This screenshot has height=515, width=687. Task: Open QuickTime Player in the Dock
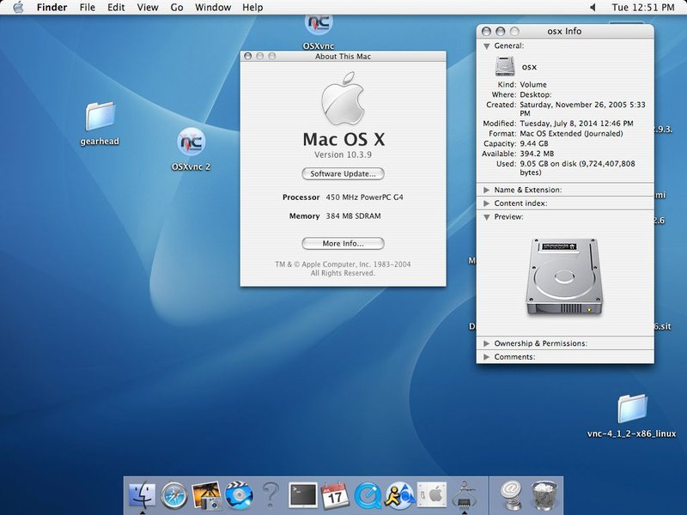pyautogui.click(x=368, y=496)
